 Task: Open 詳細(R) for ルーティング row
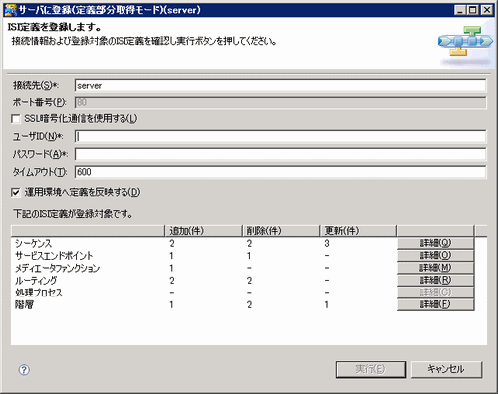point(435,280)
